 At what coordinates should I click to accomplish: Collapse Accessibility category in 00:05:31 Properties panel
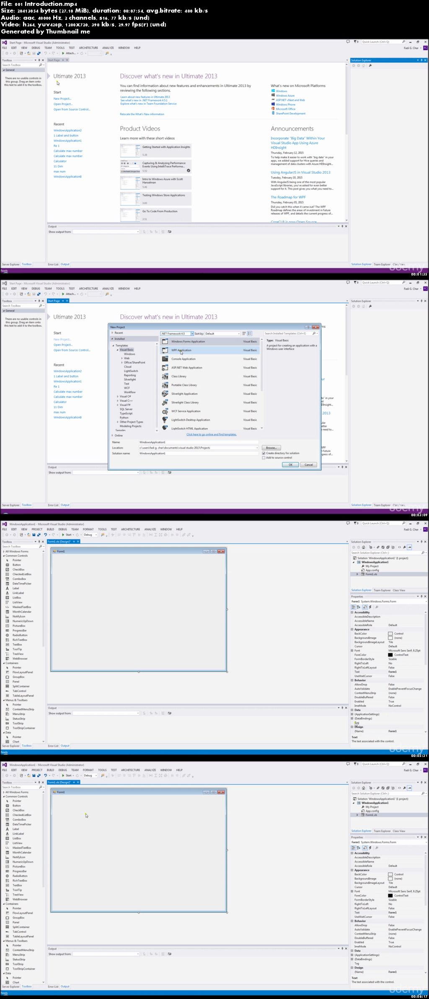click(x=352, y=612)
